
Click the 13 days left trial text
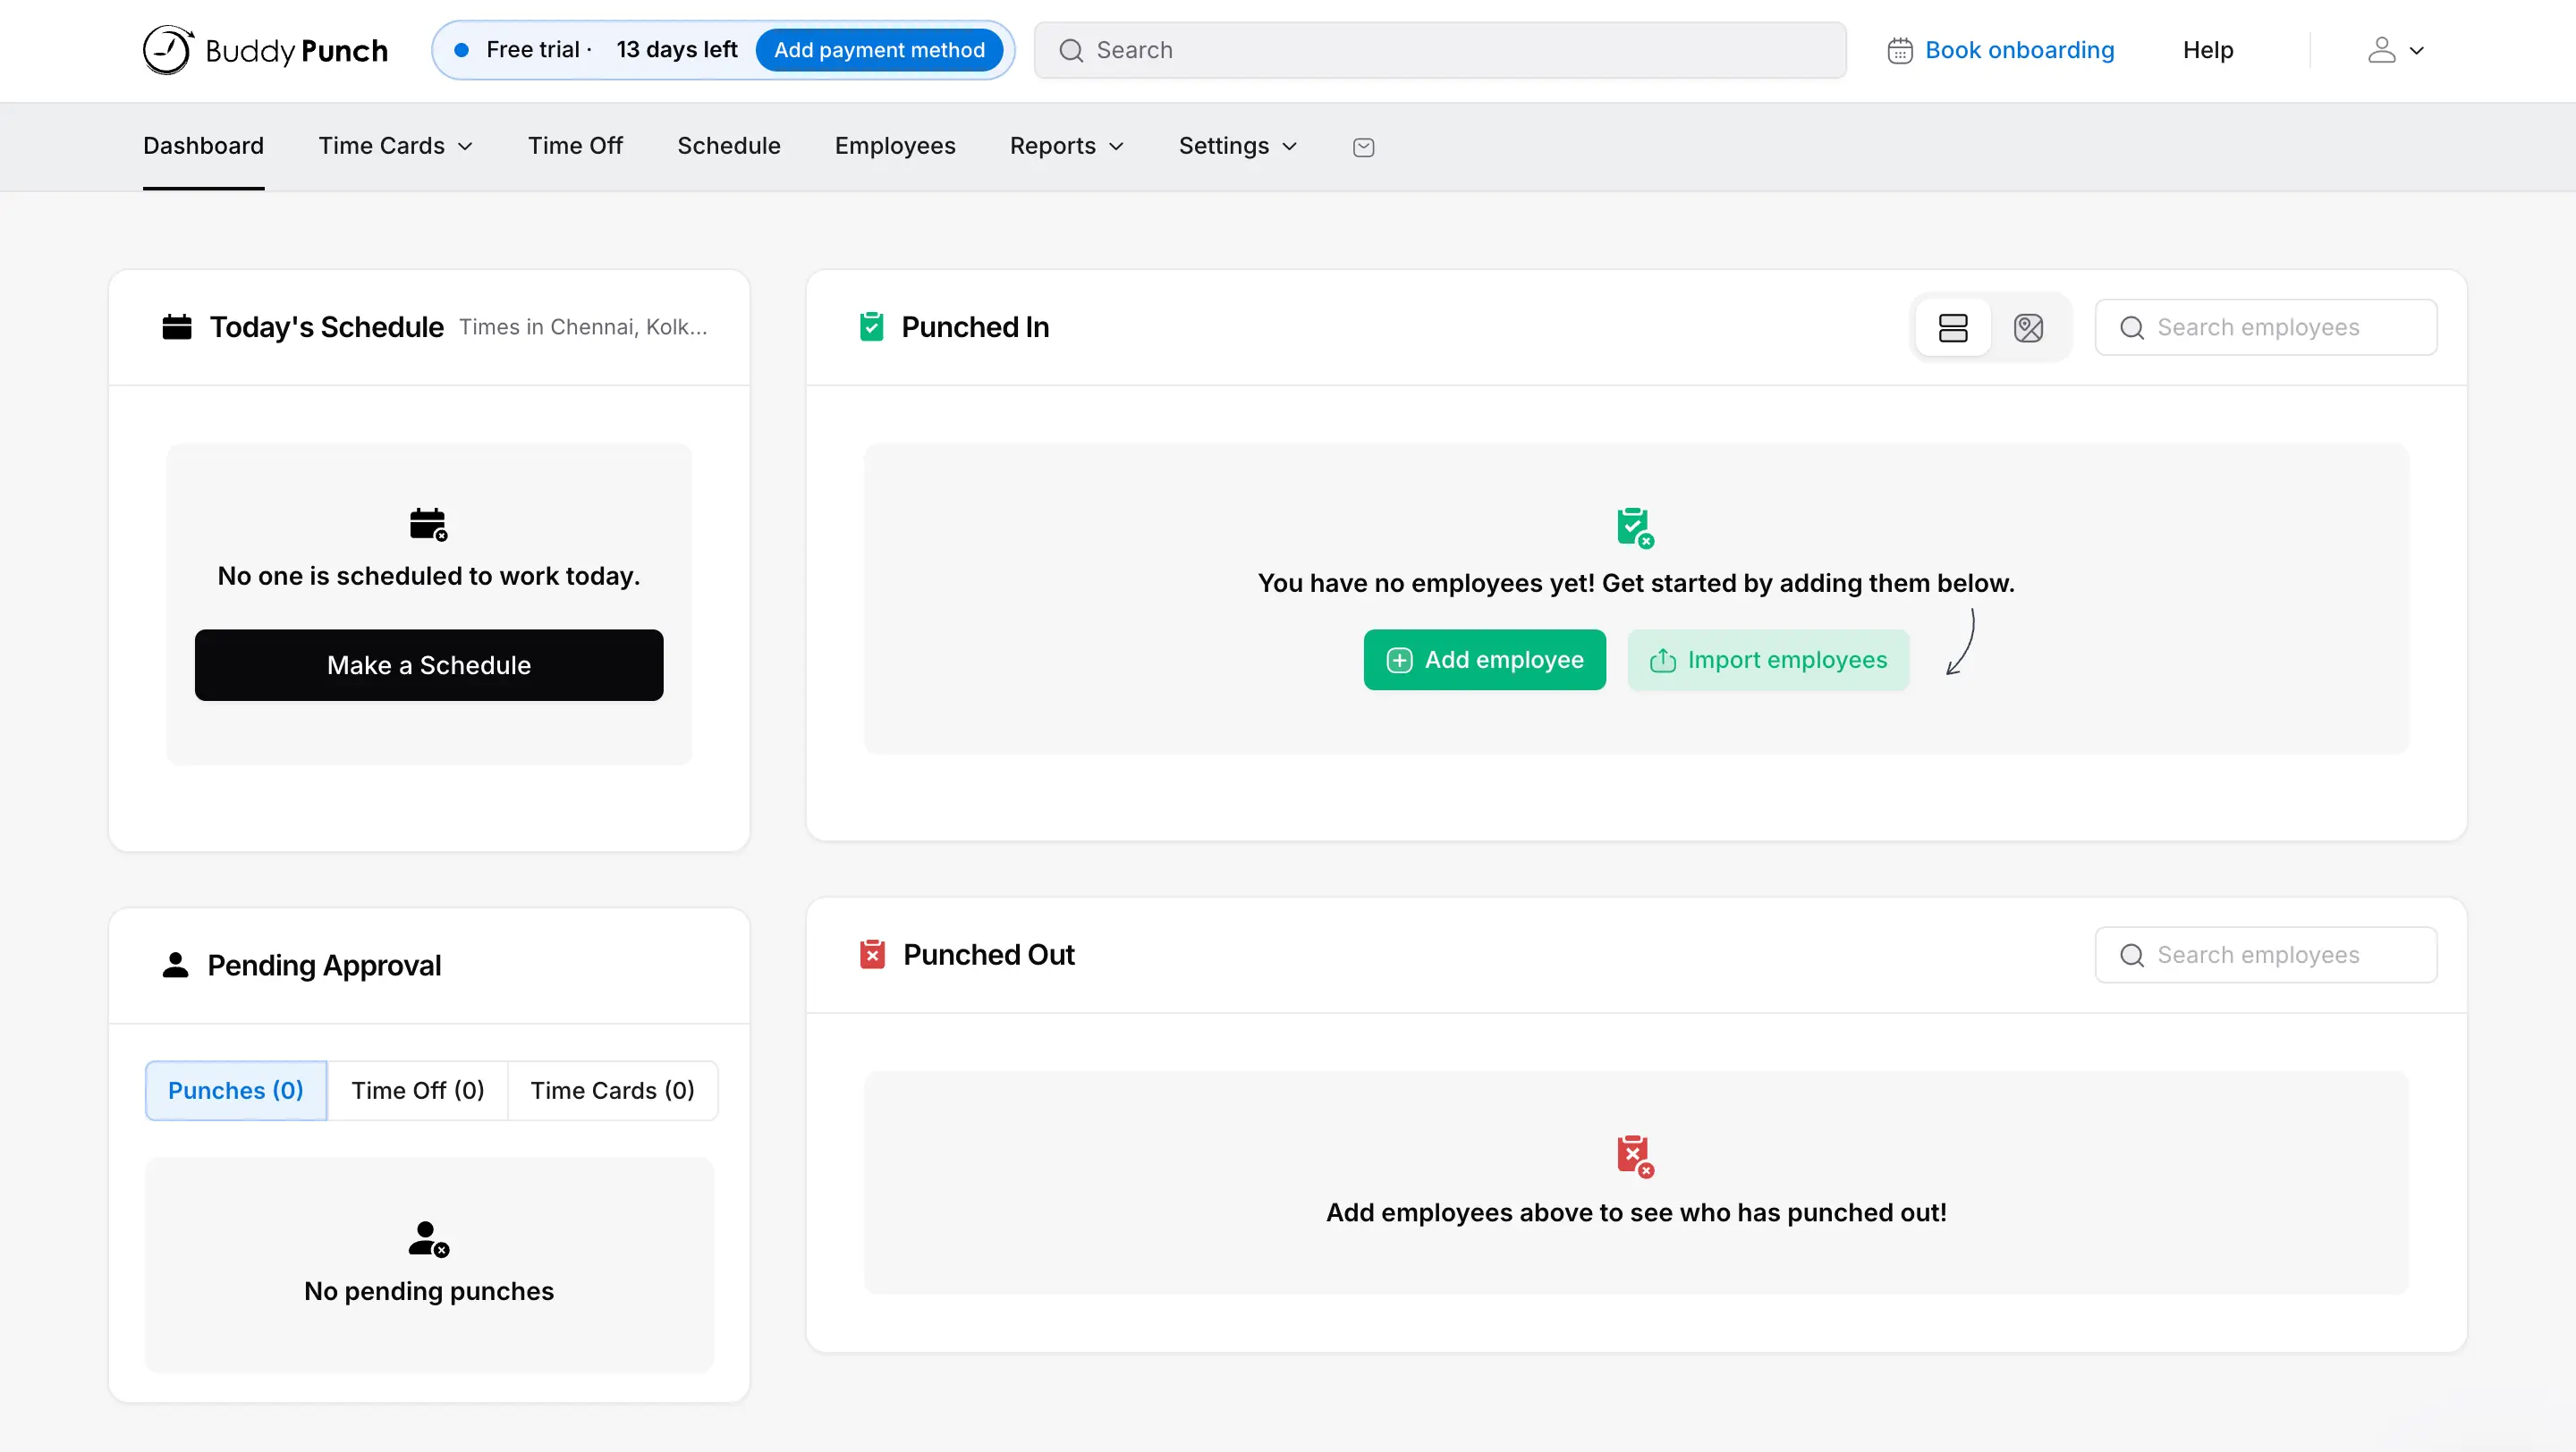point(677,50)
